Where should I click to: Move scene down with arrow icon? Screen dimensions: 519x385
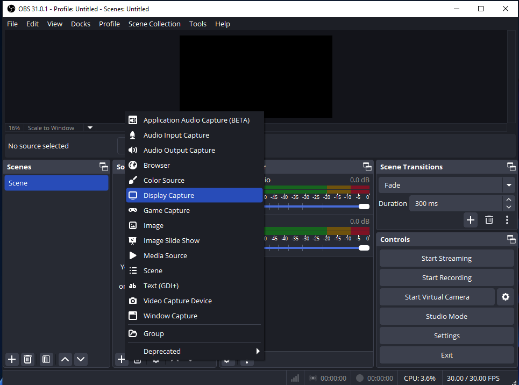pyautogui.click(x=81, y=359)
